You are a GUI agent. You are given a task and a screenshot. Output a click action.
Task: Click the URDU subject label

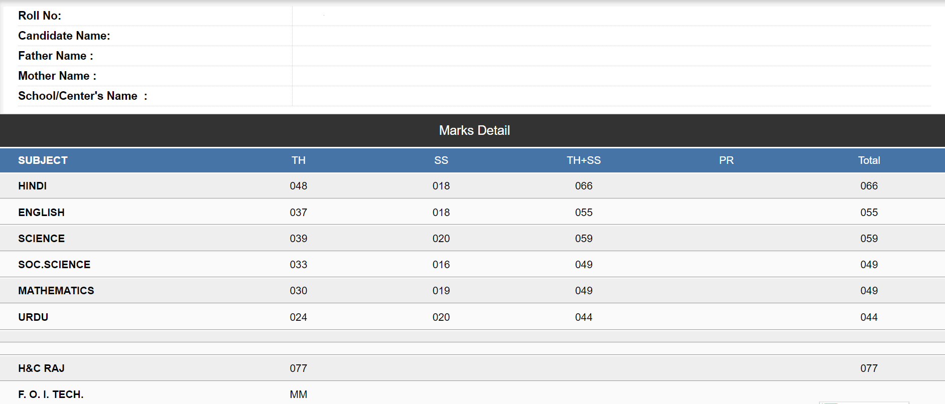[33, 317]
